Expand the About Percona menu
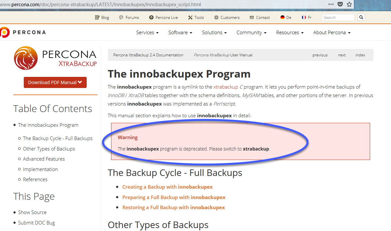 pyautogui.click(x=332, y=33)
